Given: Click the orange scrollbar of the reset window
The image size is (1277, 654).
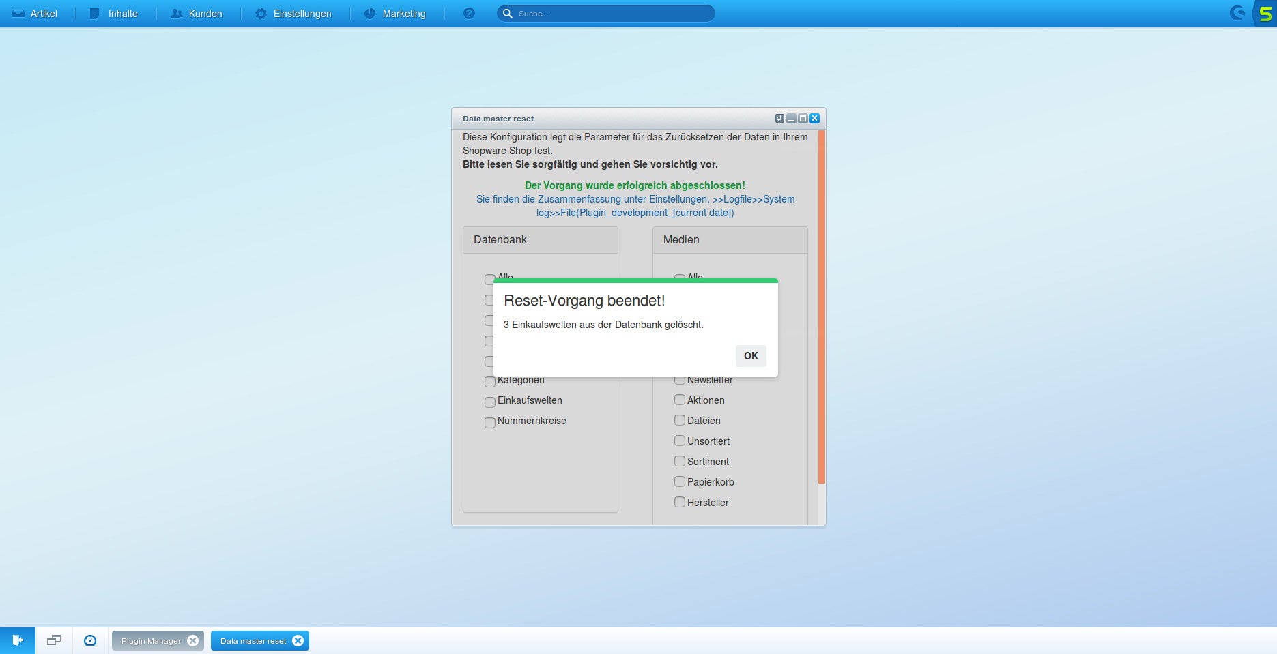Looking at the screenshot, I should point(822,307).
